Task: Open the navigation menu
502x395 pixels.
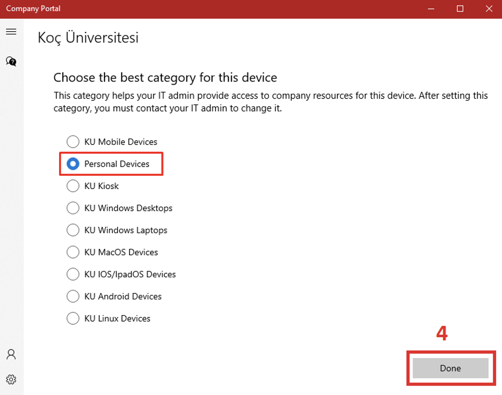Action: point(11,31)
